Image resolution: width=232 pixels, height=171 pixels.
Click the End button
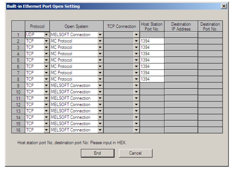pos(98,153)
